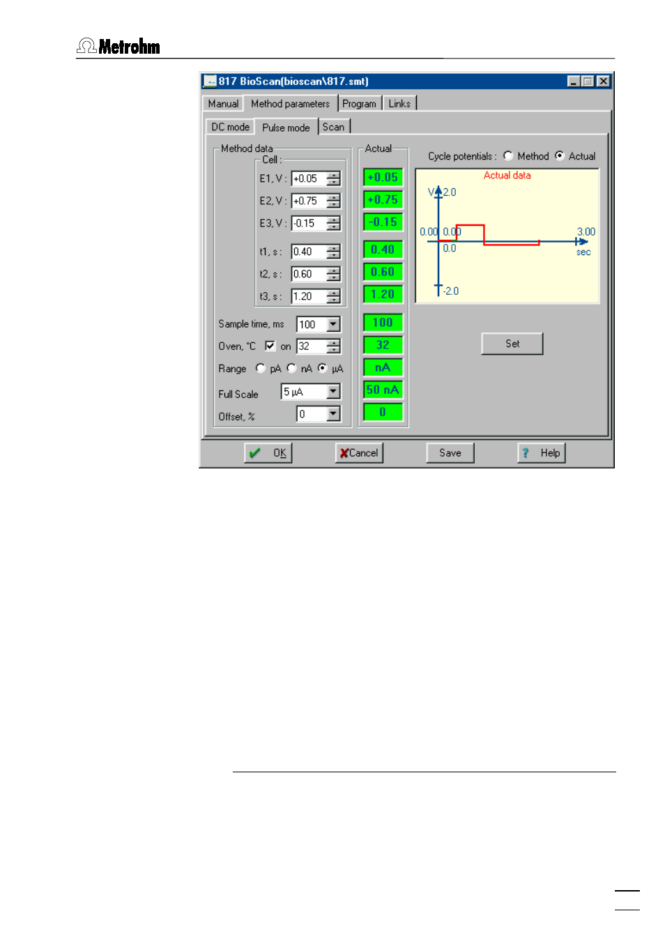665x941 pixels.
Task: Open the Offset % dropdown
Action: coord(334,414)
